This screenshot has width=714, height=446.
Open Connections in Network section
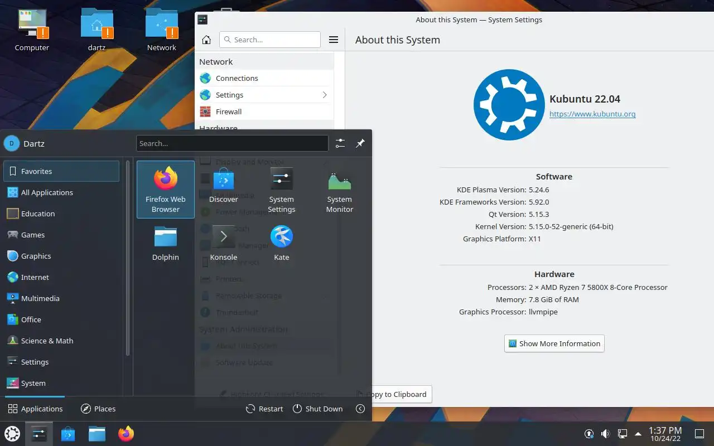coord(264,78)
